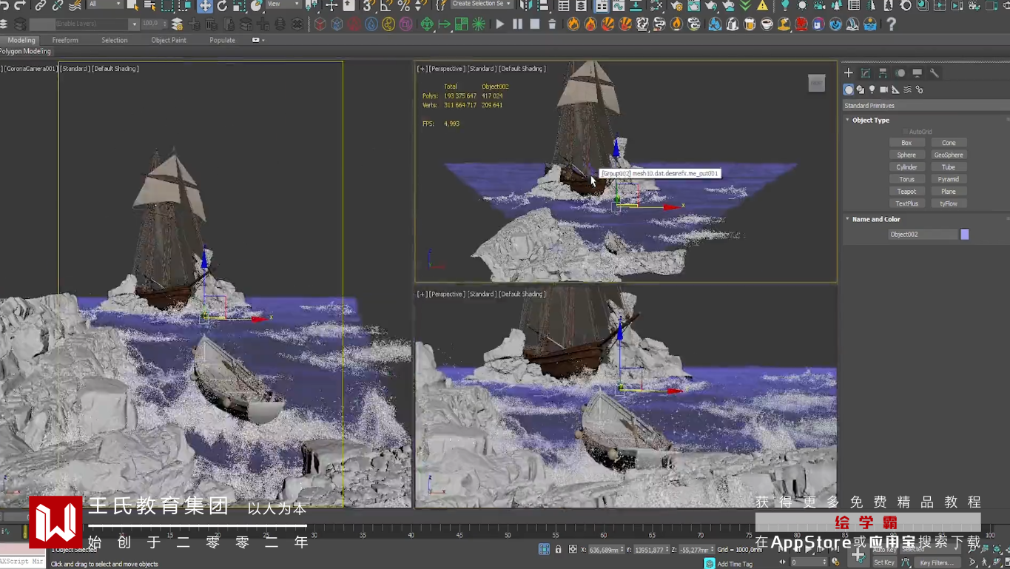The width and height of the screenshot is (1010, 569).
Task: Open the View reference coordinate dropdown
Action: pyautogui.click(x=283, y=4)
